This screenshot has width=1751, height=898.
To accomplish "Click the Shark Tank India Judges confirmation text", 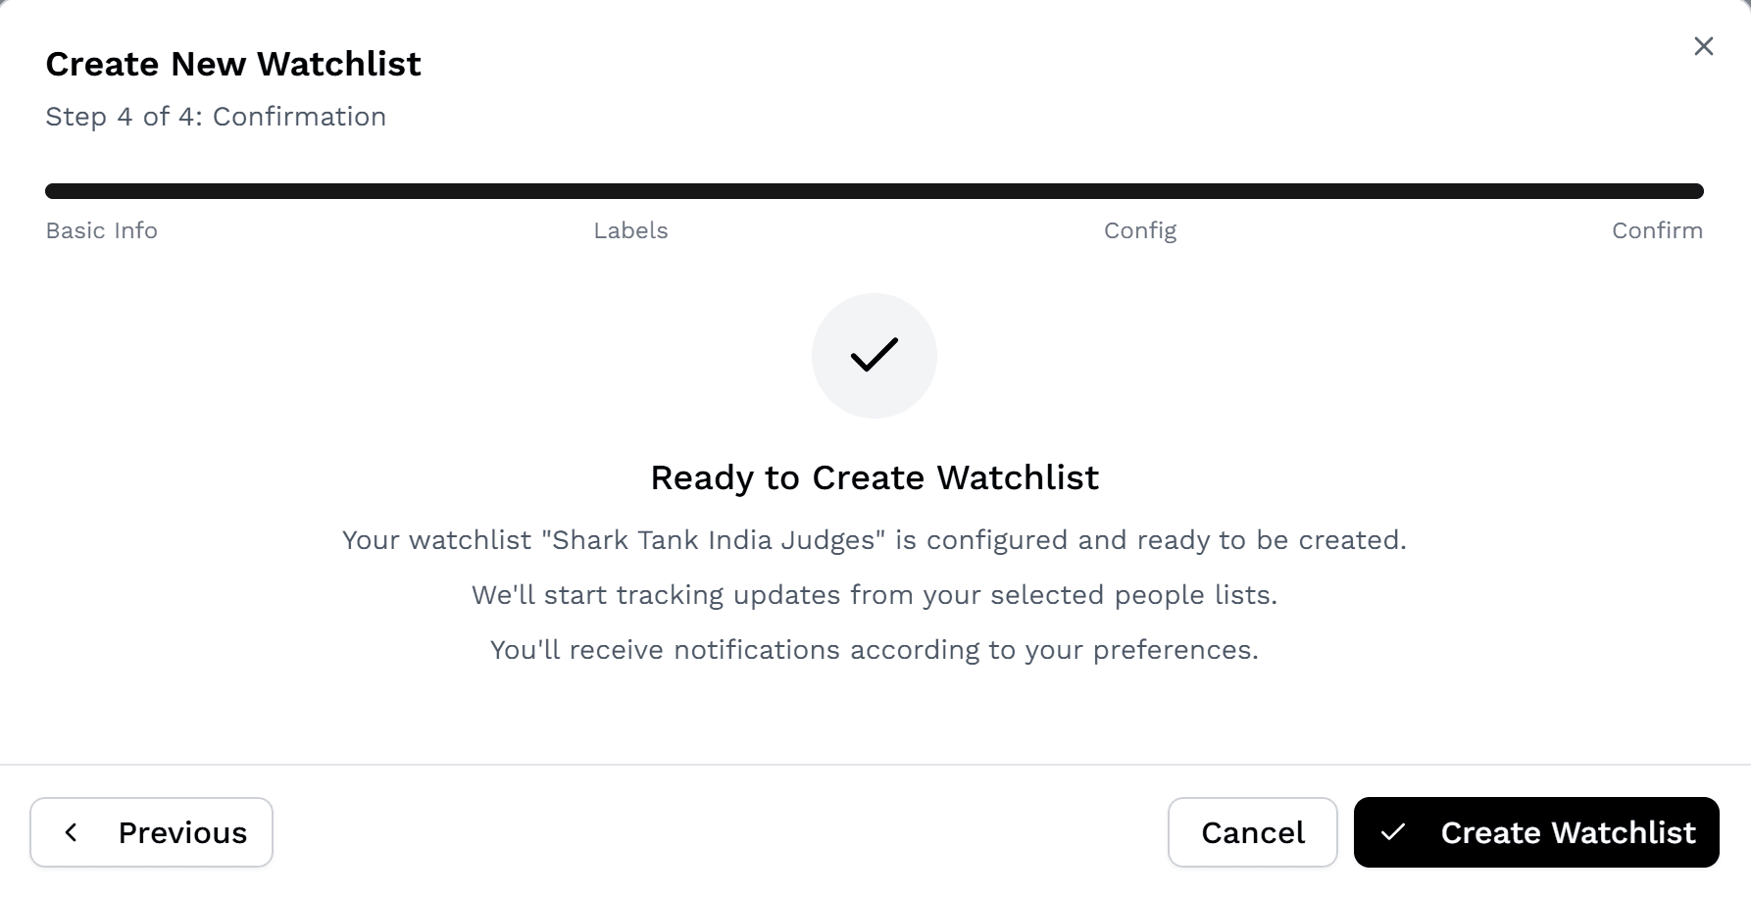I will 874,539.
